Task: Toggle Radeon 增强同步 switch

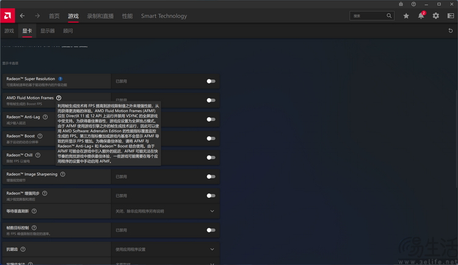Action: click(211, 196)
